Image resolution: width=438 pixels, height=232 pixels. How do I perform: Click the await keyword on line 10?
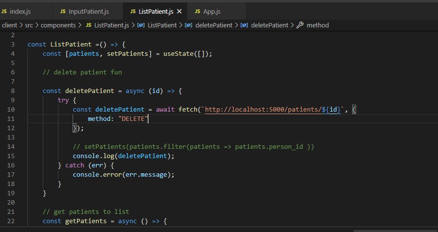click(165, 109)
